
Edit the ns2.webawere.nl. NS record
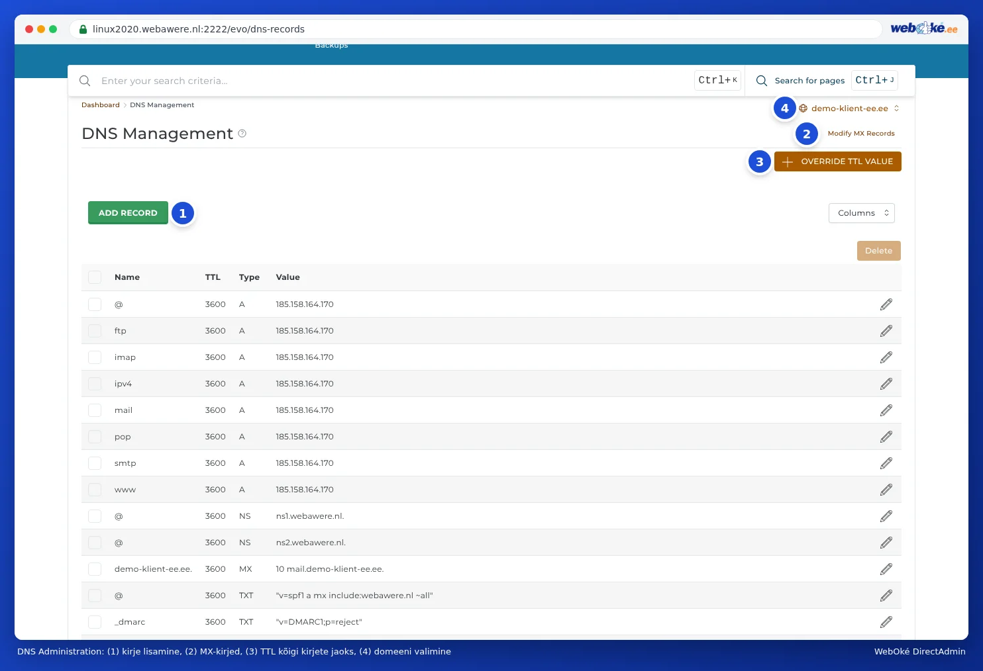(x=886, y=543)
